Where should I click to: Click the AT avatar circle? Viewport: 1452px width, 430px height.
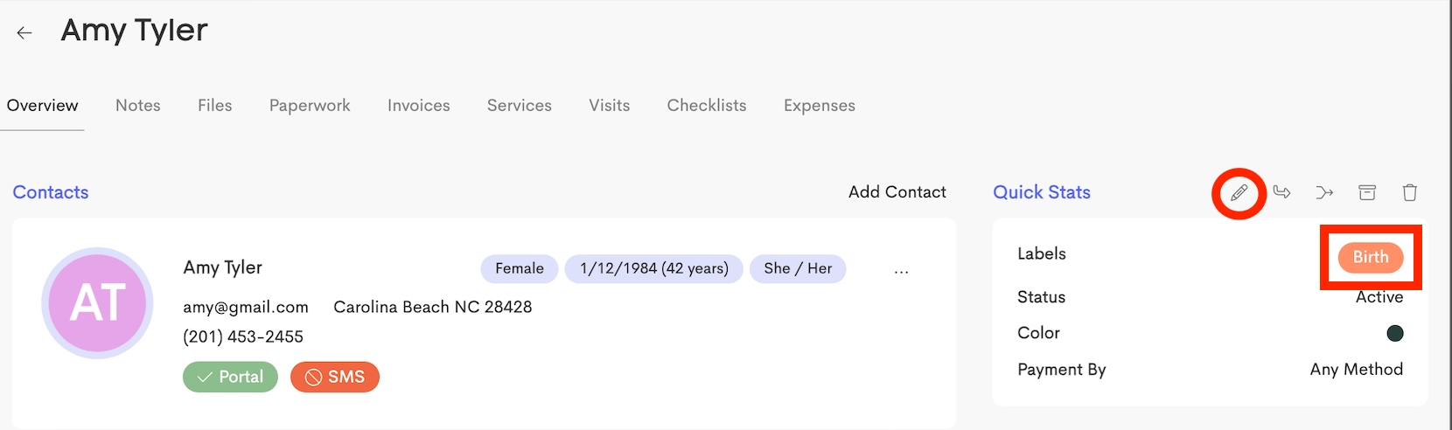(x=97, y=302)
